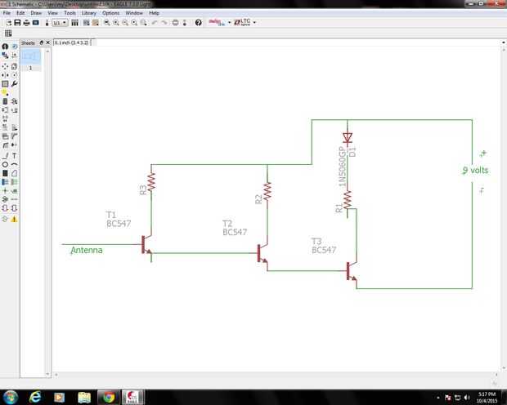Click the Zoom in icon

pos(116,23)
